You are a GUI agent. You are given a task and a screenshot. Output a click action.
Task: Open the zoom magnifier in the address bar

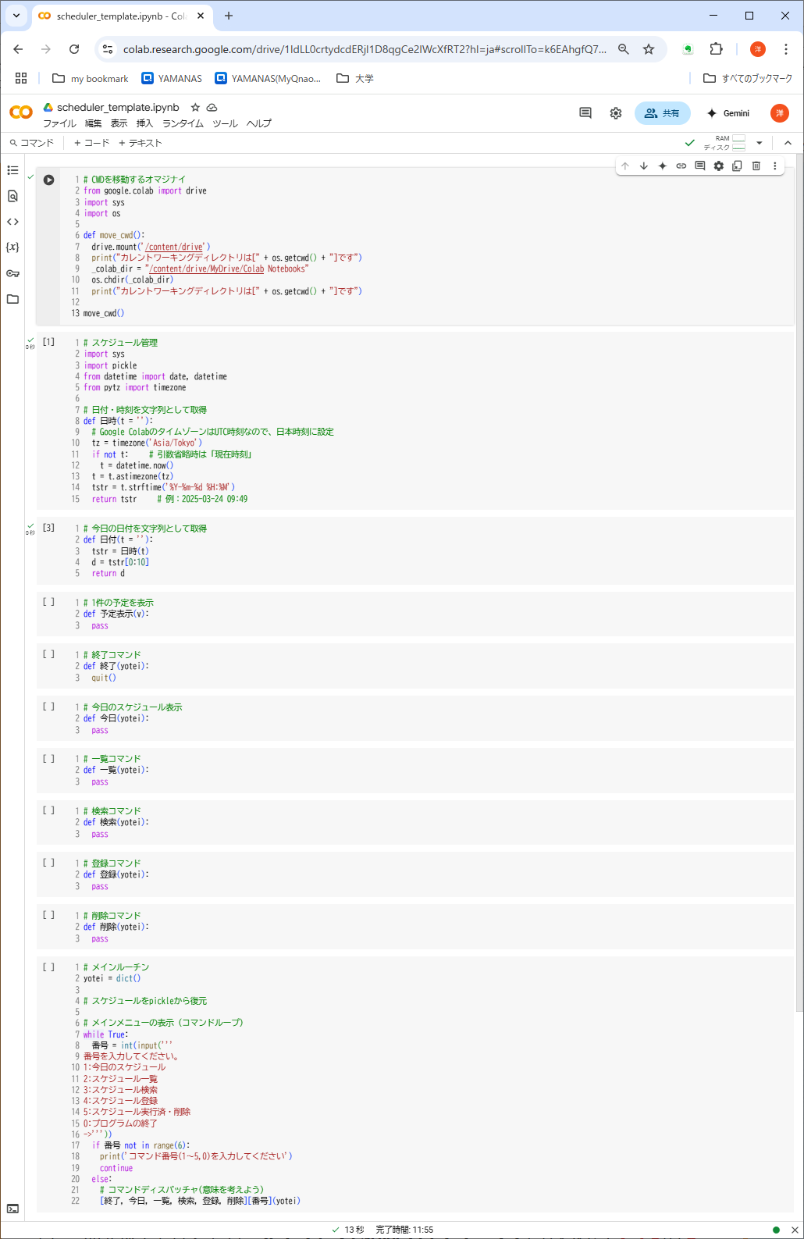point(624,49)
